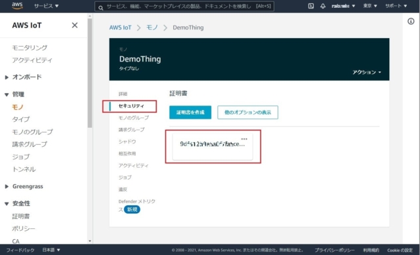Open the 日本語 language selector
This screenshot has height=255, width=420.
pyautogui.click(x=51, y=250)
